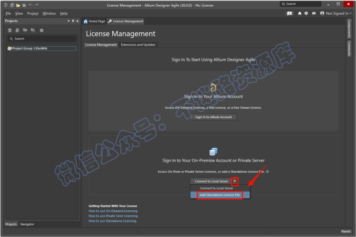This screenshot has height=237, width=356.
Task: Open the Comments side panel
Action: (x=349, y=49)
